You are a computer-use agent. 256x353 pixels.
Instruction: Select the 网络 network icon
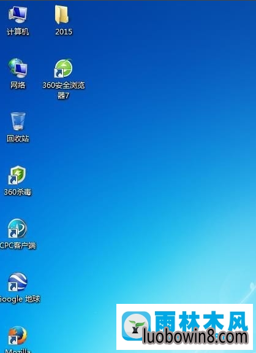click(18, 68)
